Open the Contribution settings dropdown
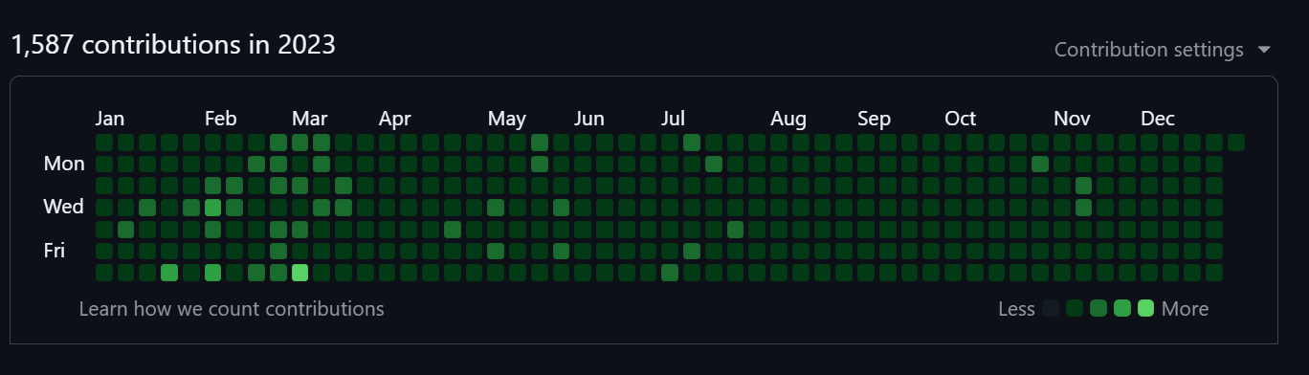This screenshot has height=375, width=1309. [1163, 50]
